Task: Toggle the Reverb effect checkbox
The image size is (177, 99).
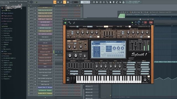Action: pyautogui.click(x=93, y=55)
